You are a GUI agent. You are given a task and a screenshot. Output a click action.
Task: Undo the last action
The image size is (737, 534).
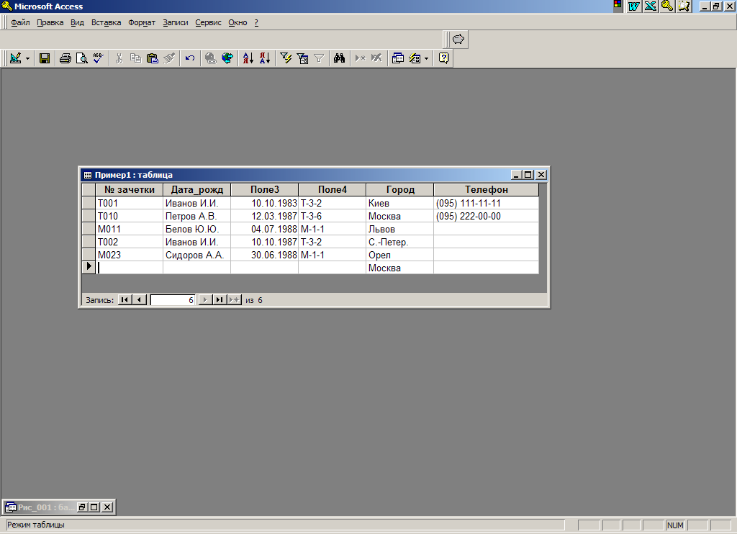(x=190, y=58)
